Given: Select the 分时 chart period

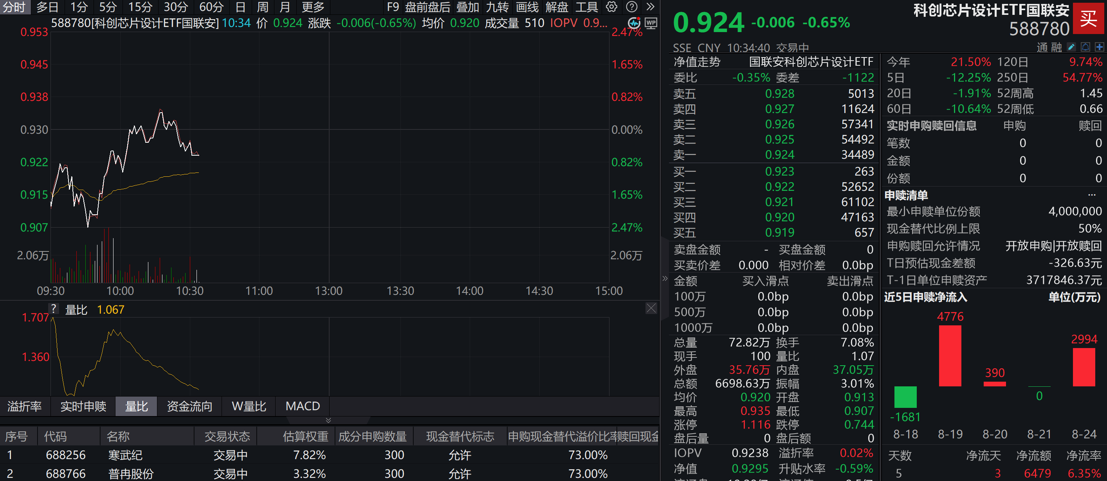Looking at the screenshot, I should point(14,7).
